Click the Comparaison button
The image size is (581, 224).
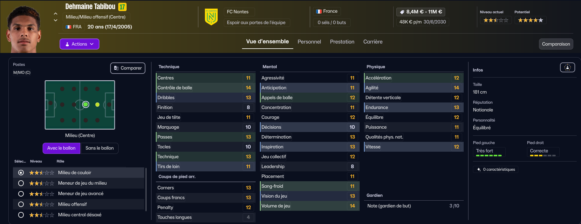coord(556,44)
